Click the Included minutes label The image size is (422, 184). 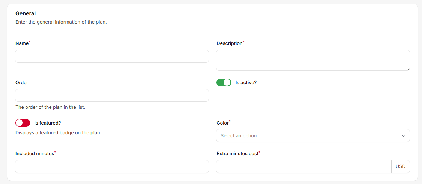point(35,154)
